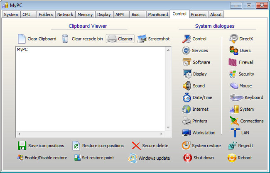Click the clipboard viewer scroll up arrow

(168, 50)
